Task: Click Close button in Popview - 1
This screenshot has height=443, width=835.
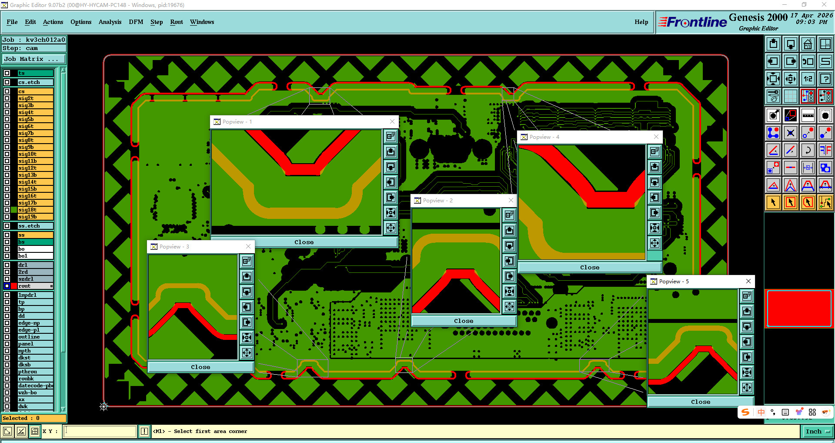Action: [x=304, y=242]
